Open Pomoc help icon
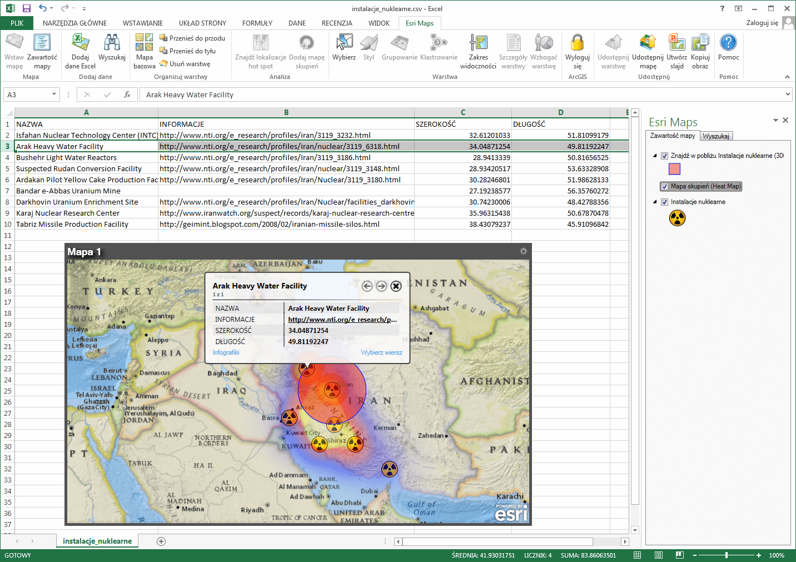 pos(728,47)
